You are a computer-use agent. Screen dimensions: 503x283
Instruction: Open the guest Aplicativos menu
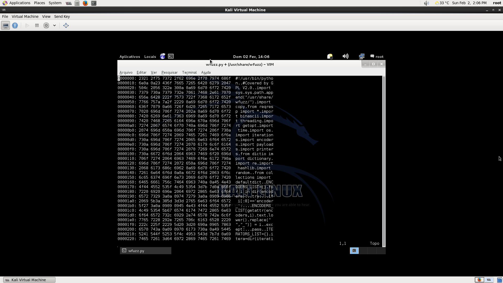pyautogui.click(x=130, y=57)
